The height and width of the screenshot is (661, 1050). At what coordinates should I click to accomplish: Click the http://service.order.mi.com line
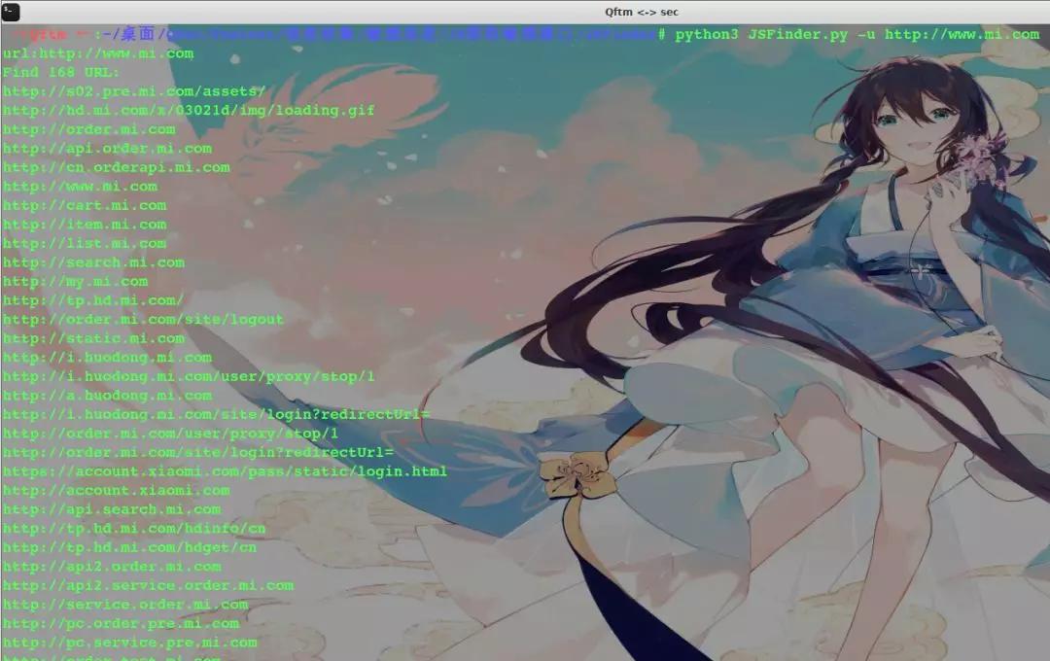tap(125, 604)
